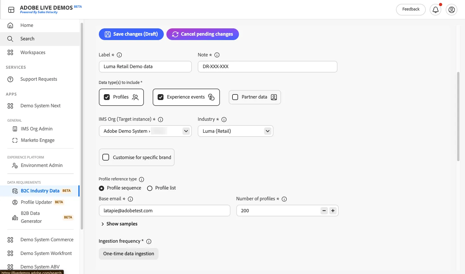
Task: Click the Base email info icon
Action: (130, 199)
